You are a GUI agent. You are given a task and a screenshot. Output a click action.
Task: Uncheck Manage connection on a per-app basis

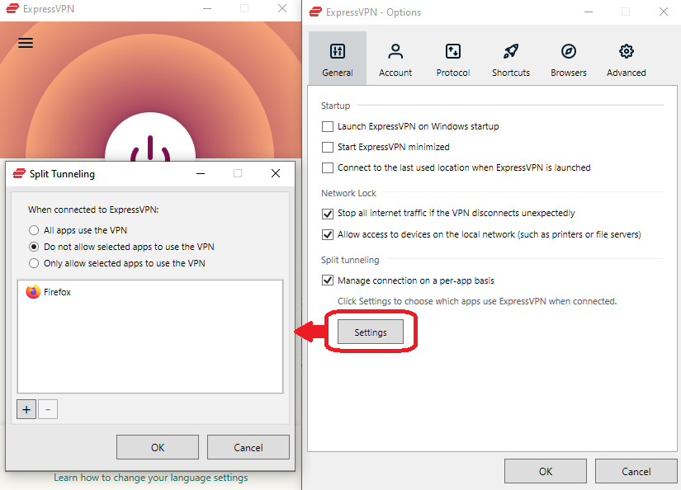328,280
